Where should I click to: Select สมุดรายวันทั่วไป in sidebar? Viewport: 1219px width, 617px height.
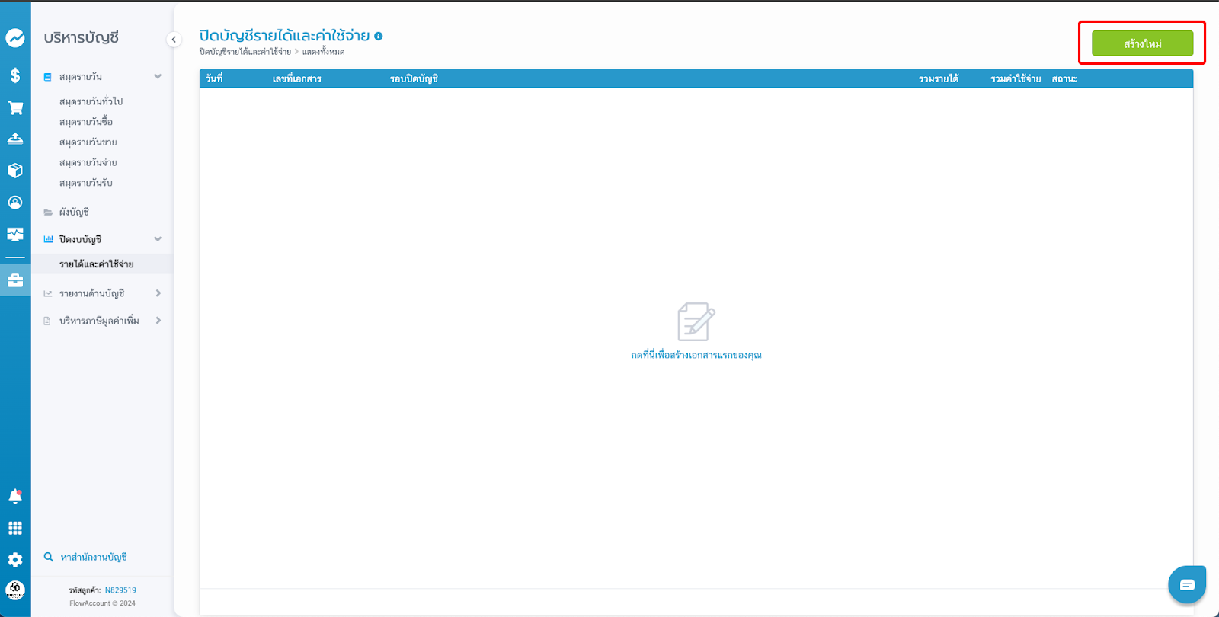tap(91, 101)
